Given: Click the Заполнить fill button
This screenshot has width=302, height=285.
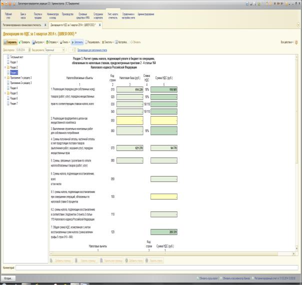Looking at the screenshot, I should [x=77, y=42].
